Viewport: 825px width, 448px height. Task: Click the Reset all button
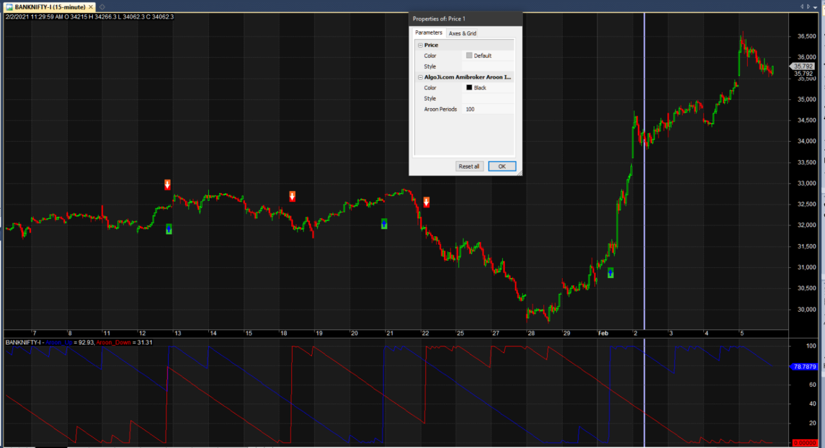(x=469, y=166)
